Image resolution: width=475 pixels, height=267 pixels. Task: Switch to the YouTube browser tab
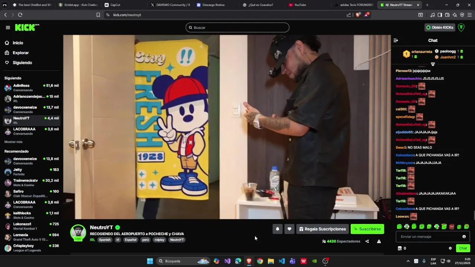pos(300,5)
